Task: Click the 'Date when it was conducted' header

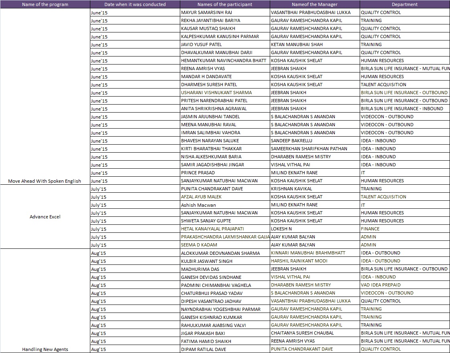Action: tap(135, 4)
